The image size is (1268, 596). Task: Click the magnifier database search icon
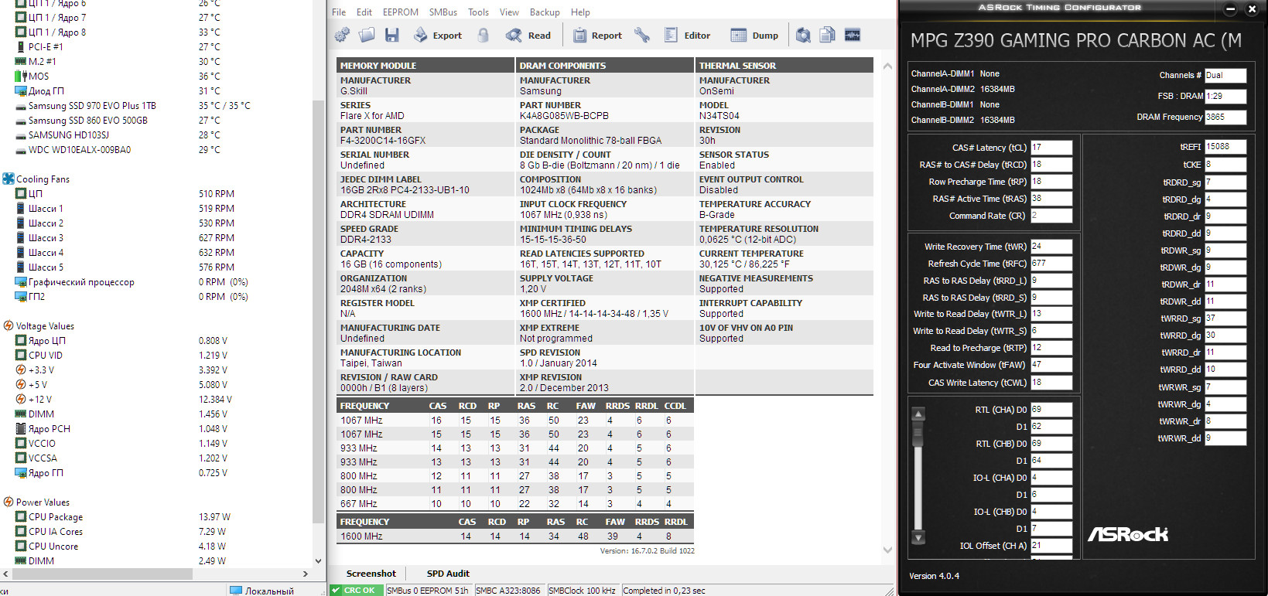click(x=804, y=35)
